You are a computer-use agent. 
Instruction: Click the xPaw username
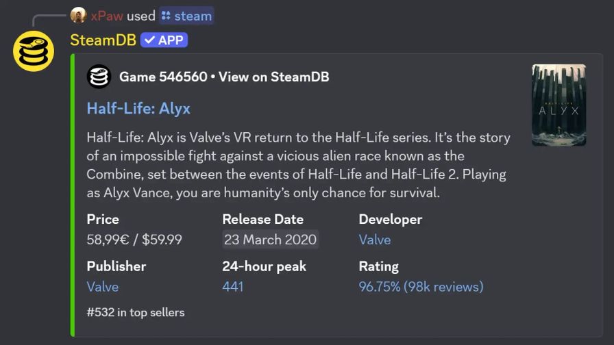click(x=106, y=16)
